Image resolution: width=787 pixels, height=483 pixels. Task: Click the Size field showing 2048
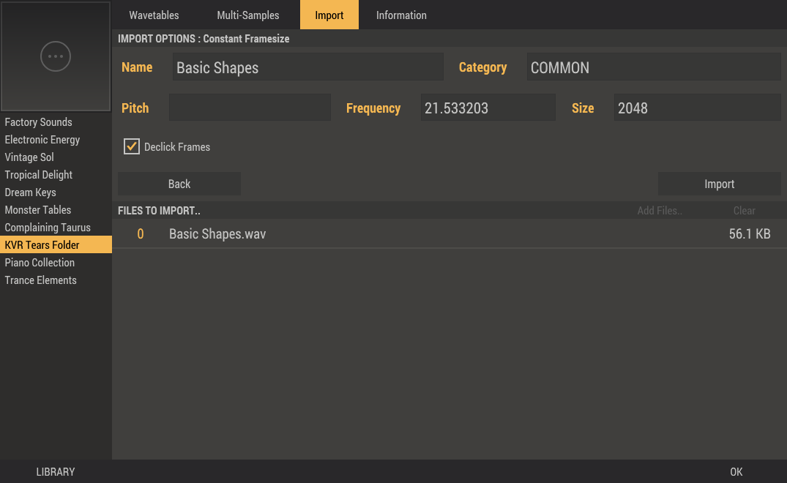pos(697,108)
